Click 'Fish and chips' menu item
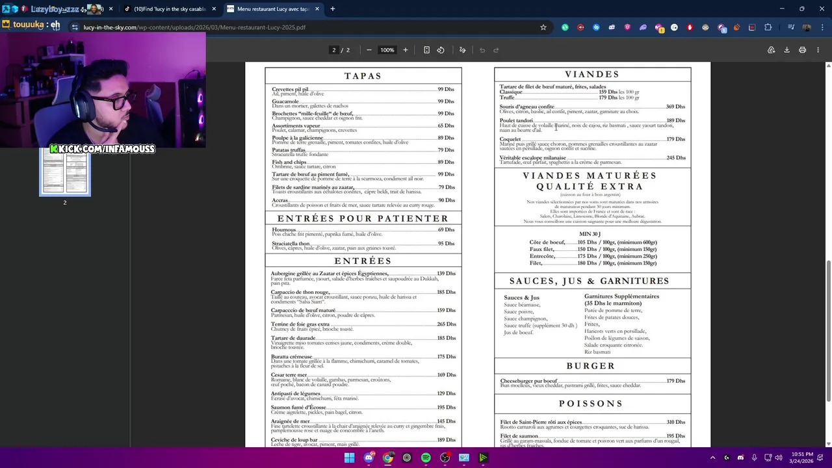832x468 pixels. tap(289, 162)
